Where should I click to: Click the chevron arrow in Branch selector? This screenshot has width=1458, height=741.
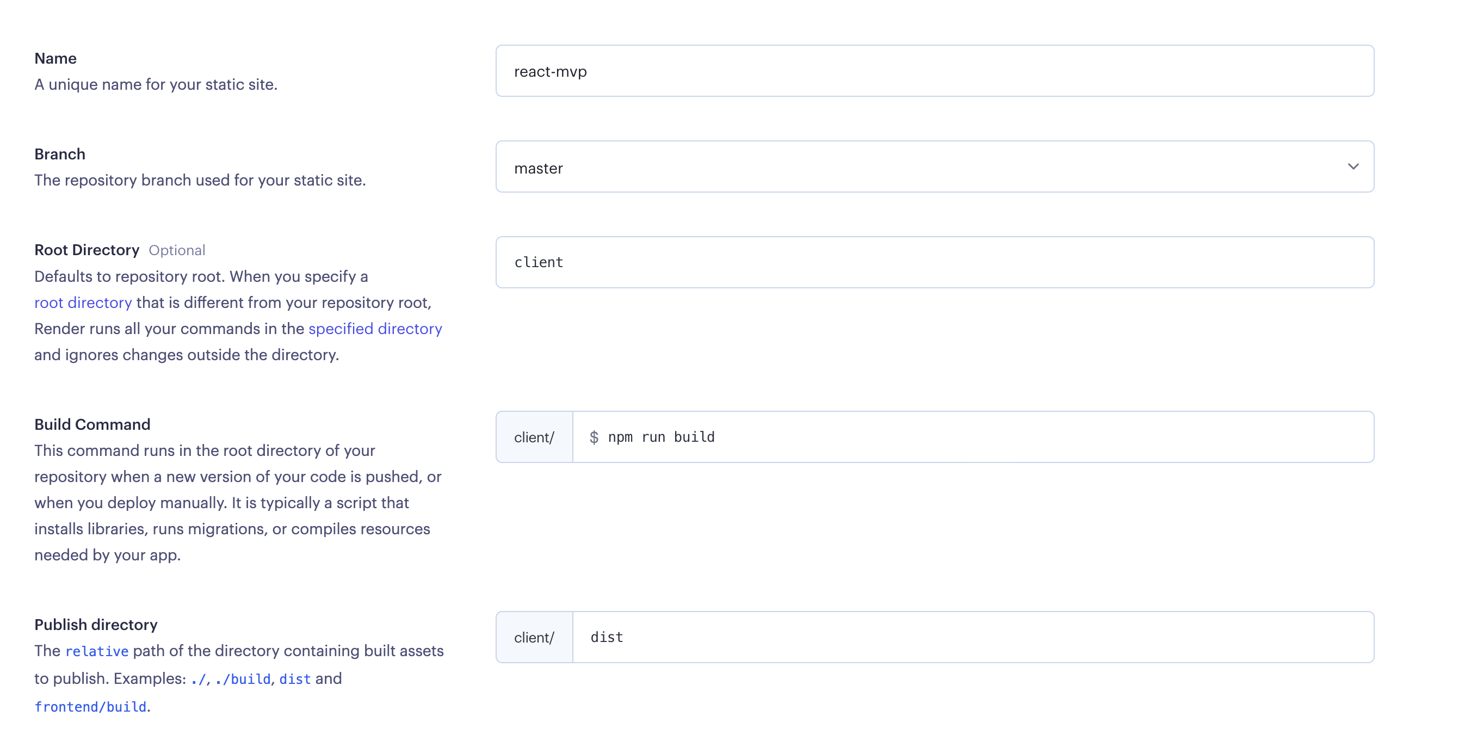(1352, 167)
